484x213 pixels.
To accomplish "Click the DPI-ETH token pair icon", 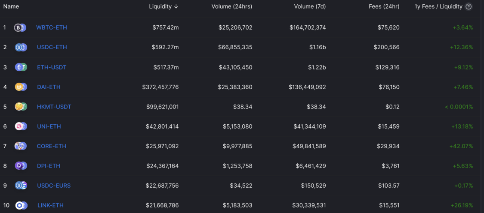I will click(x=21, y=166).
